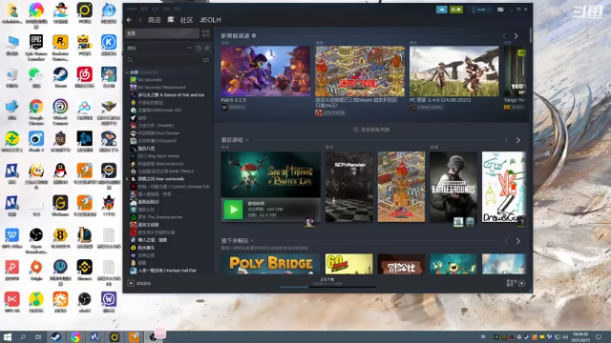Open the OBS Studio desktop shortcut
This screenshot has width=611, height=343.
tap(36, 241)
